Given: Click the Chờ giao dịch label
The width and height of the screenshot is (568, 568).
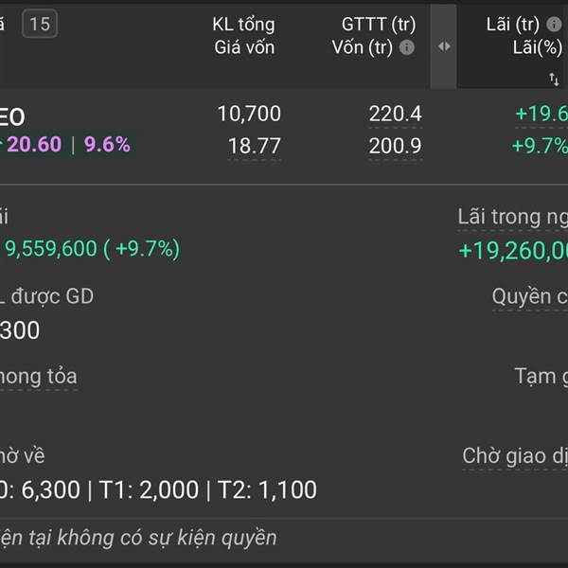Looking at the screenshot, I should click(x=514, y=455).
